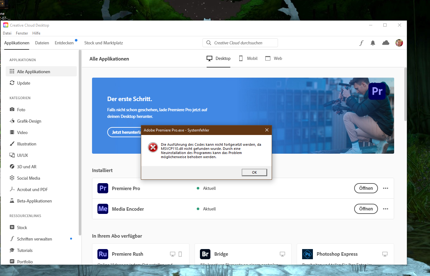Click the "Premiere Rush" card title

click(128, 254)
